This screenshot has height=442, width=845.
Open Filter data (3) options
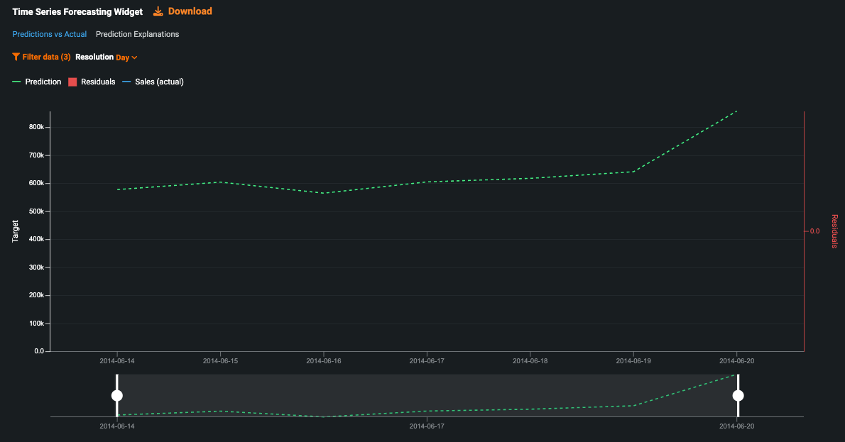(x=46, y=57)
